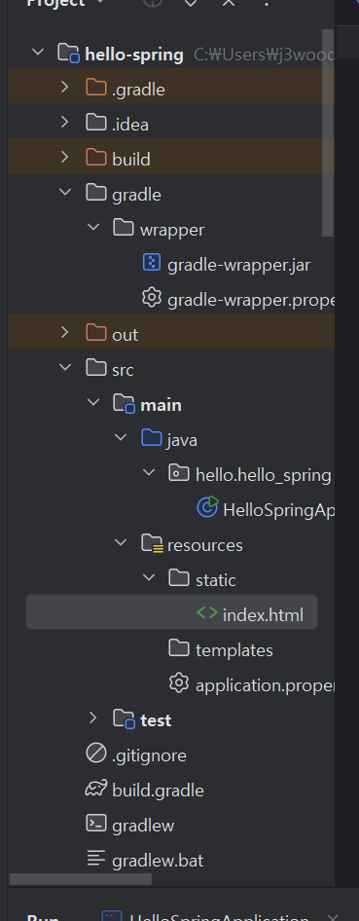Click the text lines icon of gradlew.bat
The width and height of the screenshot is (359, 921).
95,859
